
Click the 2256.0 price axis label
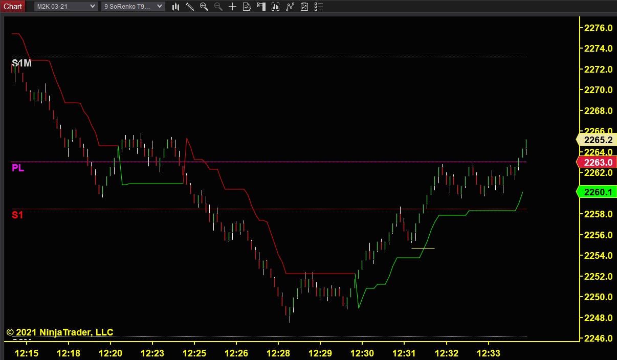598,235
